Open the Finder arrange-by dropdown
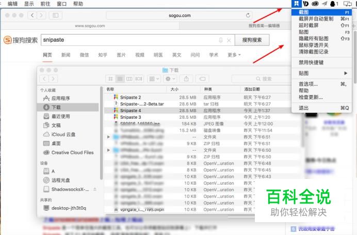The height and width of the screenshot is (235, 357). [154, 79]
